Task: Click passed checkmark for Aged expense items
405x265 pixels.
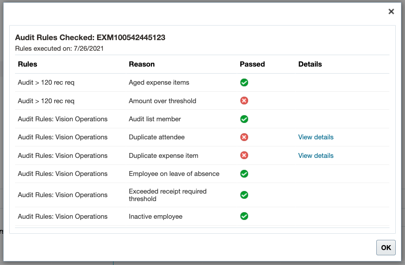Action: coord(244,82)
